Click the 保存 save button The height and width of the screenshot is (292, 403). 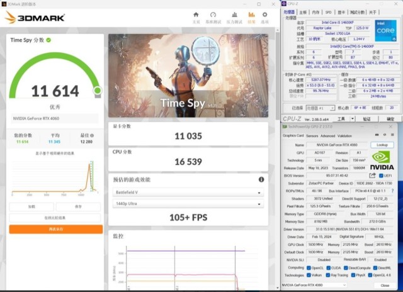tap(78, 206)
